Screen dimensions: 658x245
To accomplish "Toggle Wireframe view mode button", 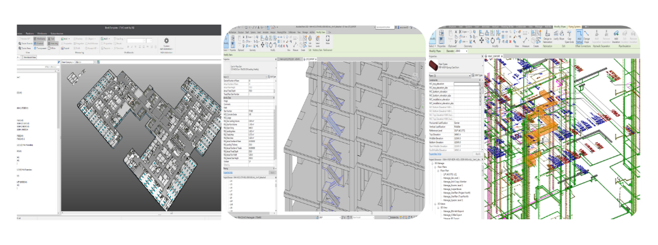I will [39, 39].
